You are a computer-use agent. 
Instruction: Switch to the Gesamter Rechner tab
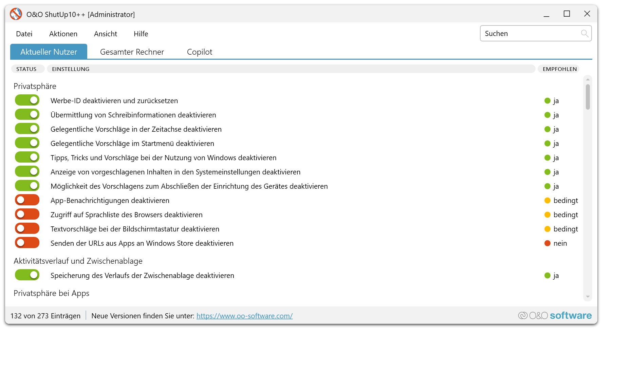pyautogui.click(x=132, y=52)
